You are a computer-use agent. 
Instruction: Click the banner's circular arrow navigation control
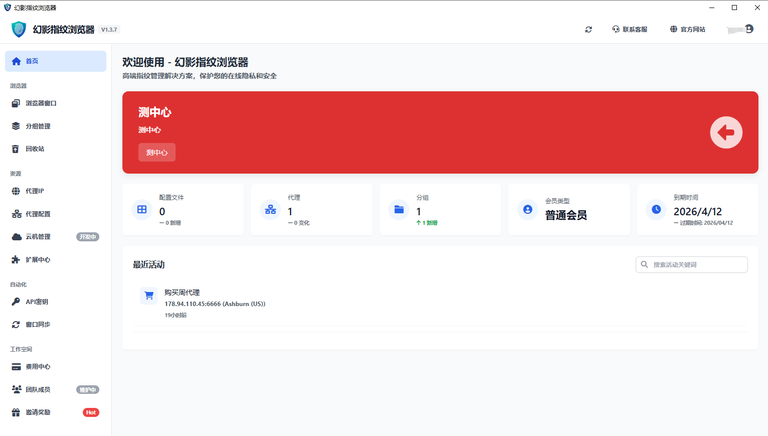726,132
